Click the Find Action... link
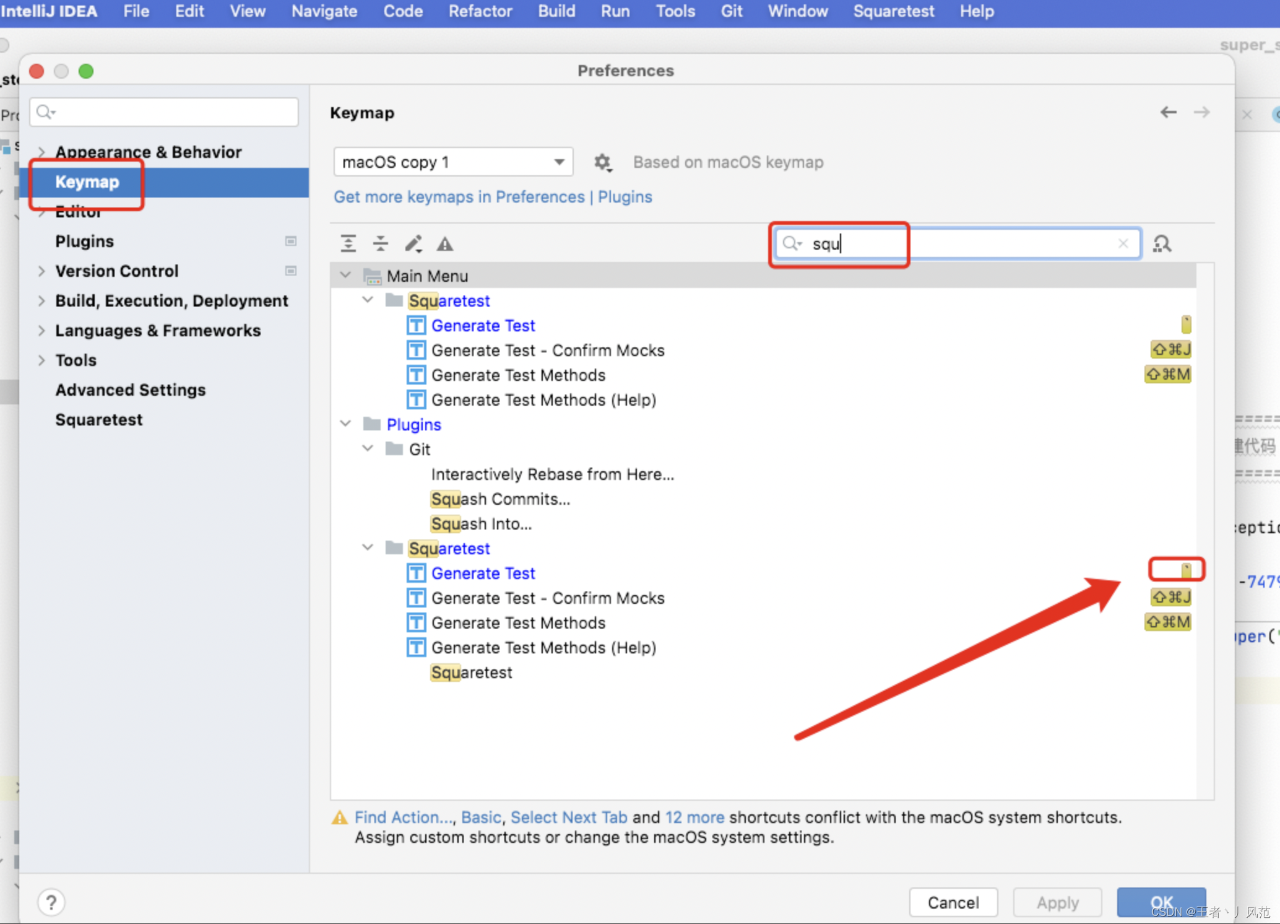This screenshot has width=1280, height=924. (x=404, y=817)
